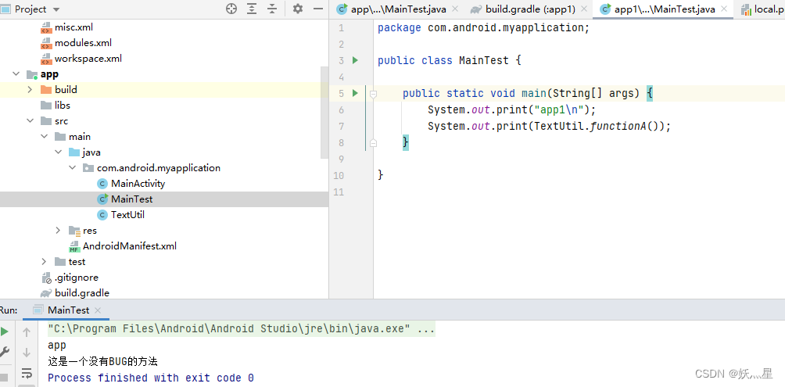Click the 'Process finished with exit code 0' line
This screenshot has height=387, width=785.
point(151,378)
